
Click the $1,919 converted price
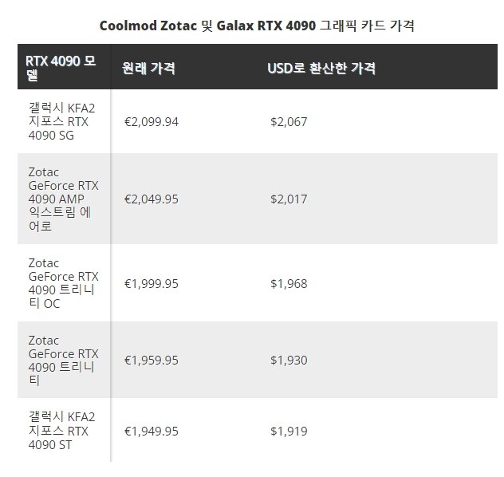(x=289, y=432)
